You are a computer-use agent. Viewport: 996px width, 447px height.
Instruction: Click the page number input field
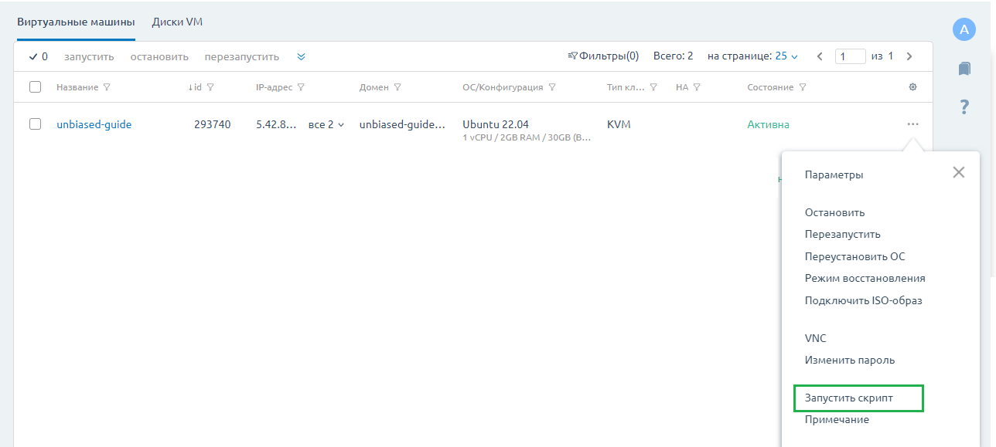(850, 56)
